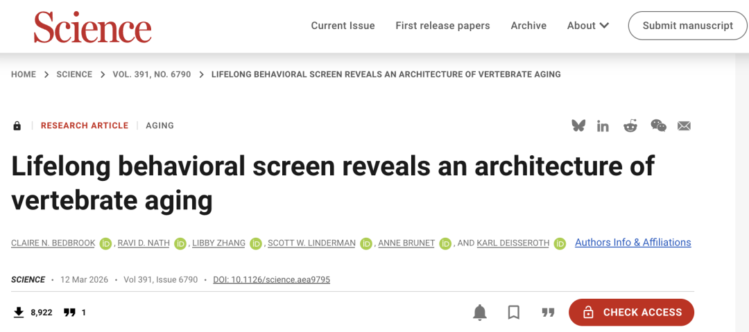This screenshot has width=749, height=332.
Task: Open Karl Deisseroth author link
Action: [x=512, y=243]
